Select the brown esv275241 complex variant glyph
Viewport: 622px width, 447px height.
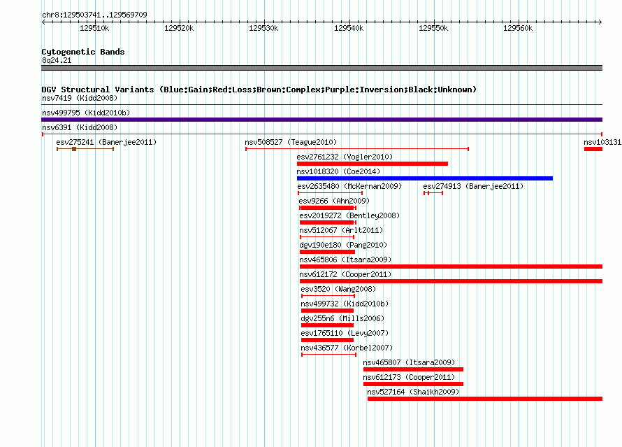[85, 149]
